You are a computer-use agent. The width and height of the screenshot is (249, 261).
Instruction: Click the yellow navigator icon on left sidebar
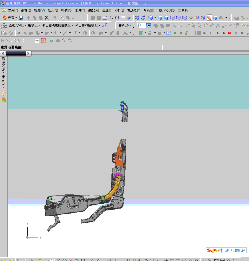4,94
